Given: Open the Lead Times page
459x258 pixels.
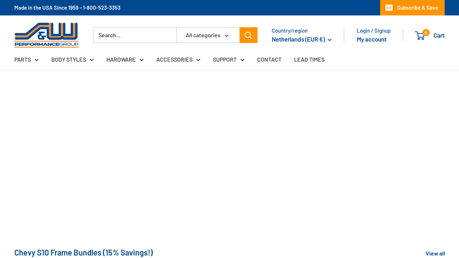Looking at the screenshot, I should click(x=309, y=60).
